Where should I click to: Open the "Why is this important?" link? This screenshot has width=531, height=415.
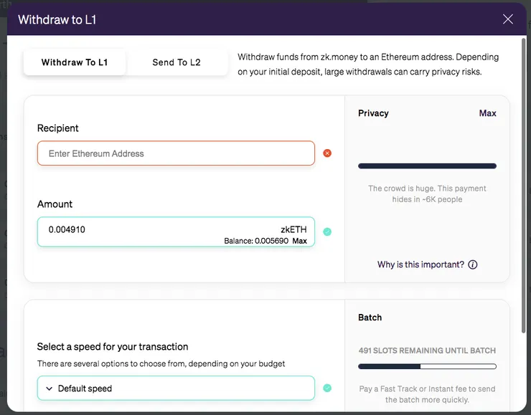click(420, 264)
